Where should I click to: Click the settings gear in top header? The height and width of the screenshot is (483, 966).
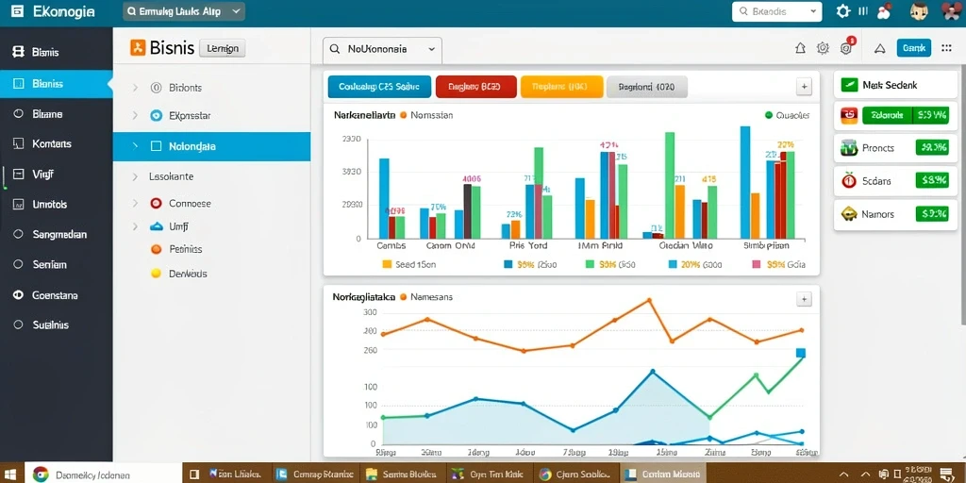(842, 11)
